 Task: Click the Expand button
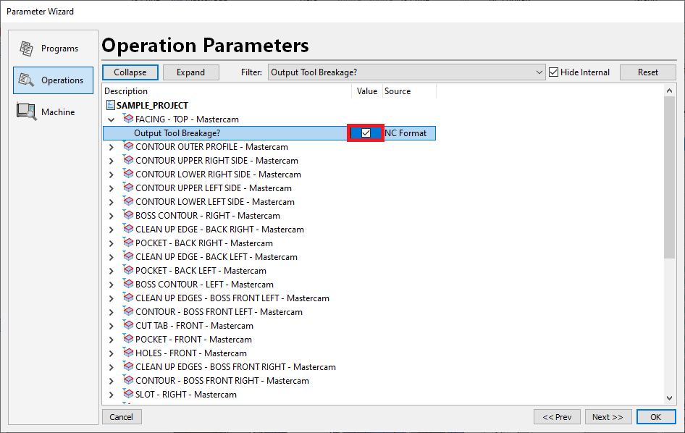tap(190, 72)
